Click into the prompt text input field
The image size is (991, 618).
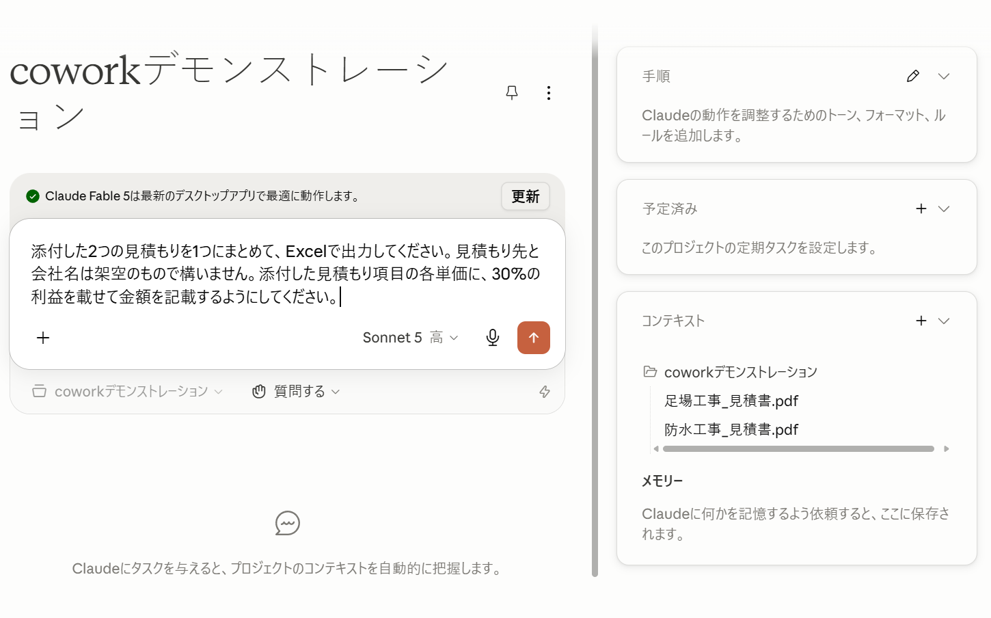point(287,274)
